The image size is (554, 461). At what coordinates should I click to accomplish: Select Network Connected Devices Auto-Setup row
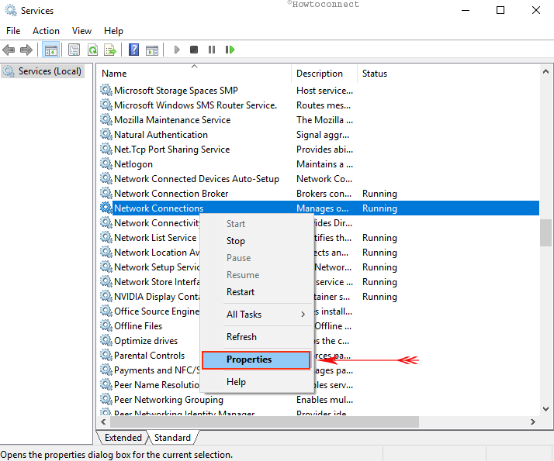318,179
